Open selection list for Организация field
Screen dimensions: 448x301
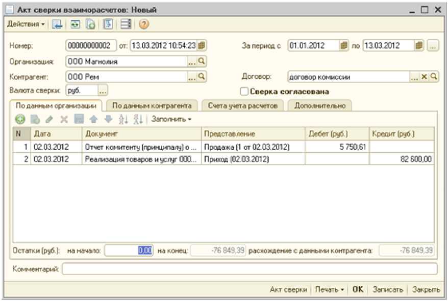pyautogui.click(x=192, y=61)
